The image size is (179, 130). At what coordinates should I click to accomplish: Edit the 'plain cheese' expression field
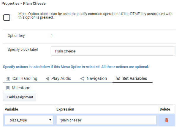coord(106,120)
